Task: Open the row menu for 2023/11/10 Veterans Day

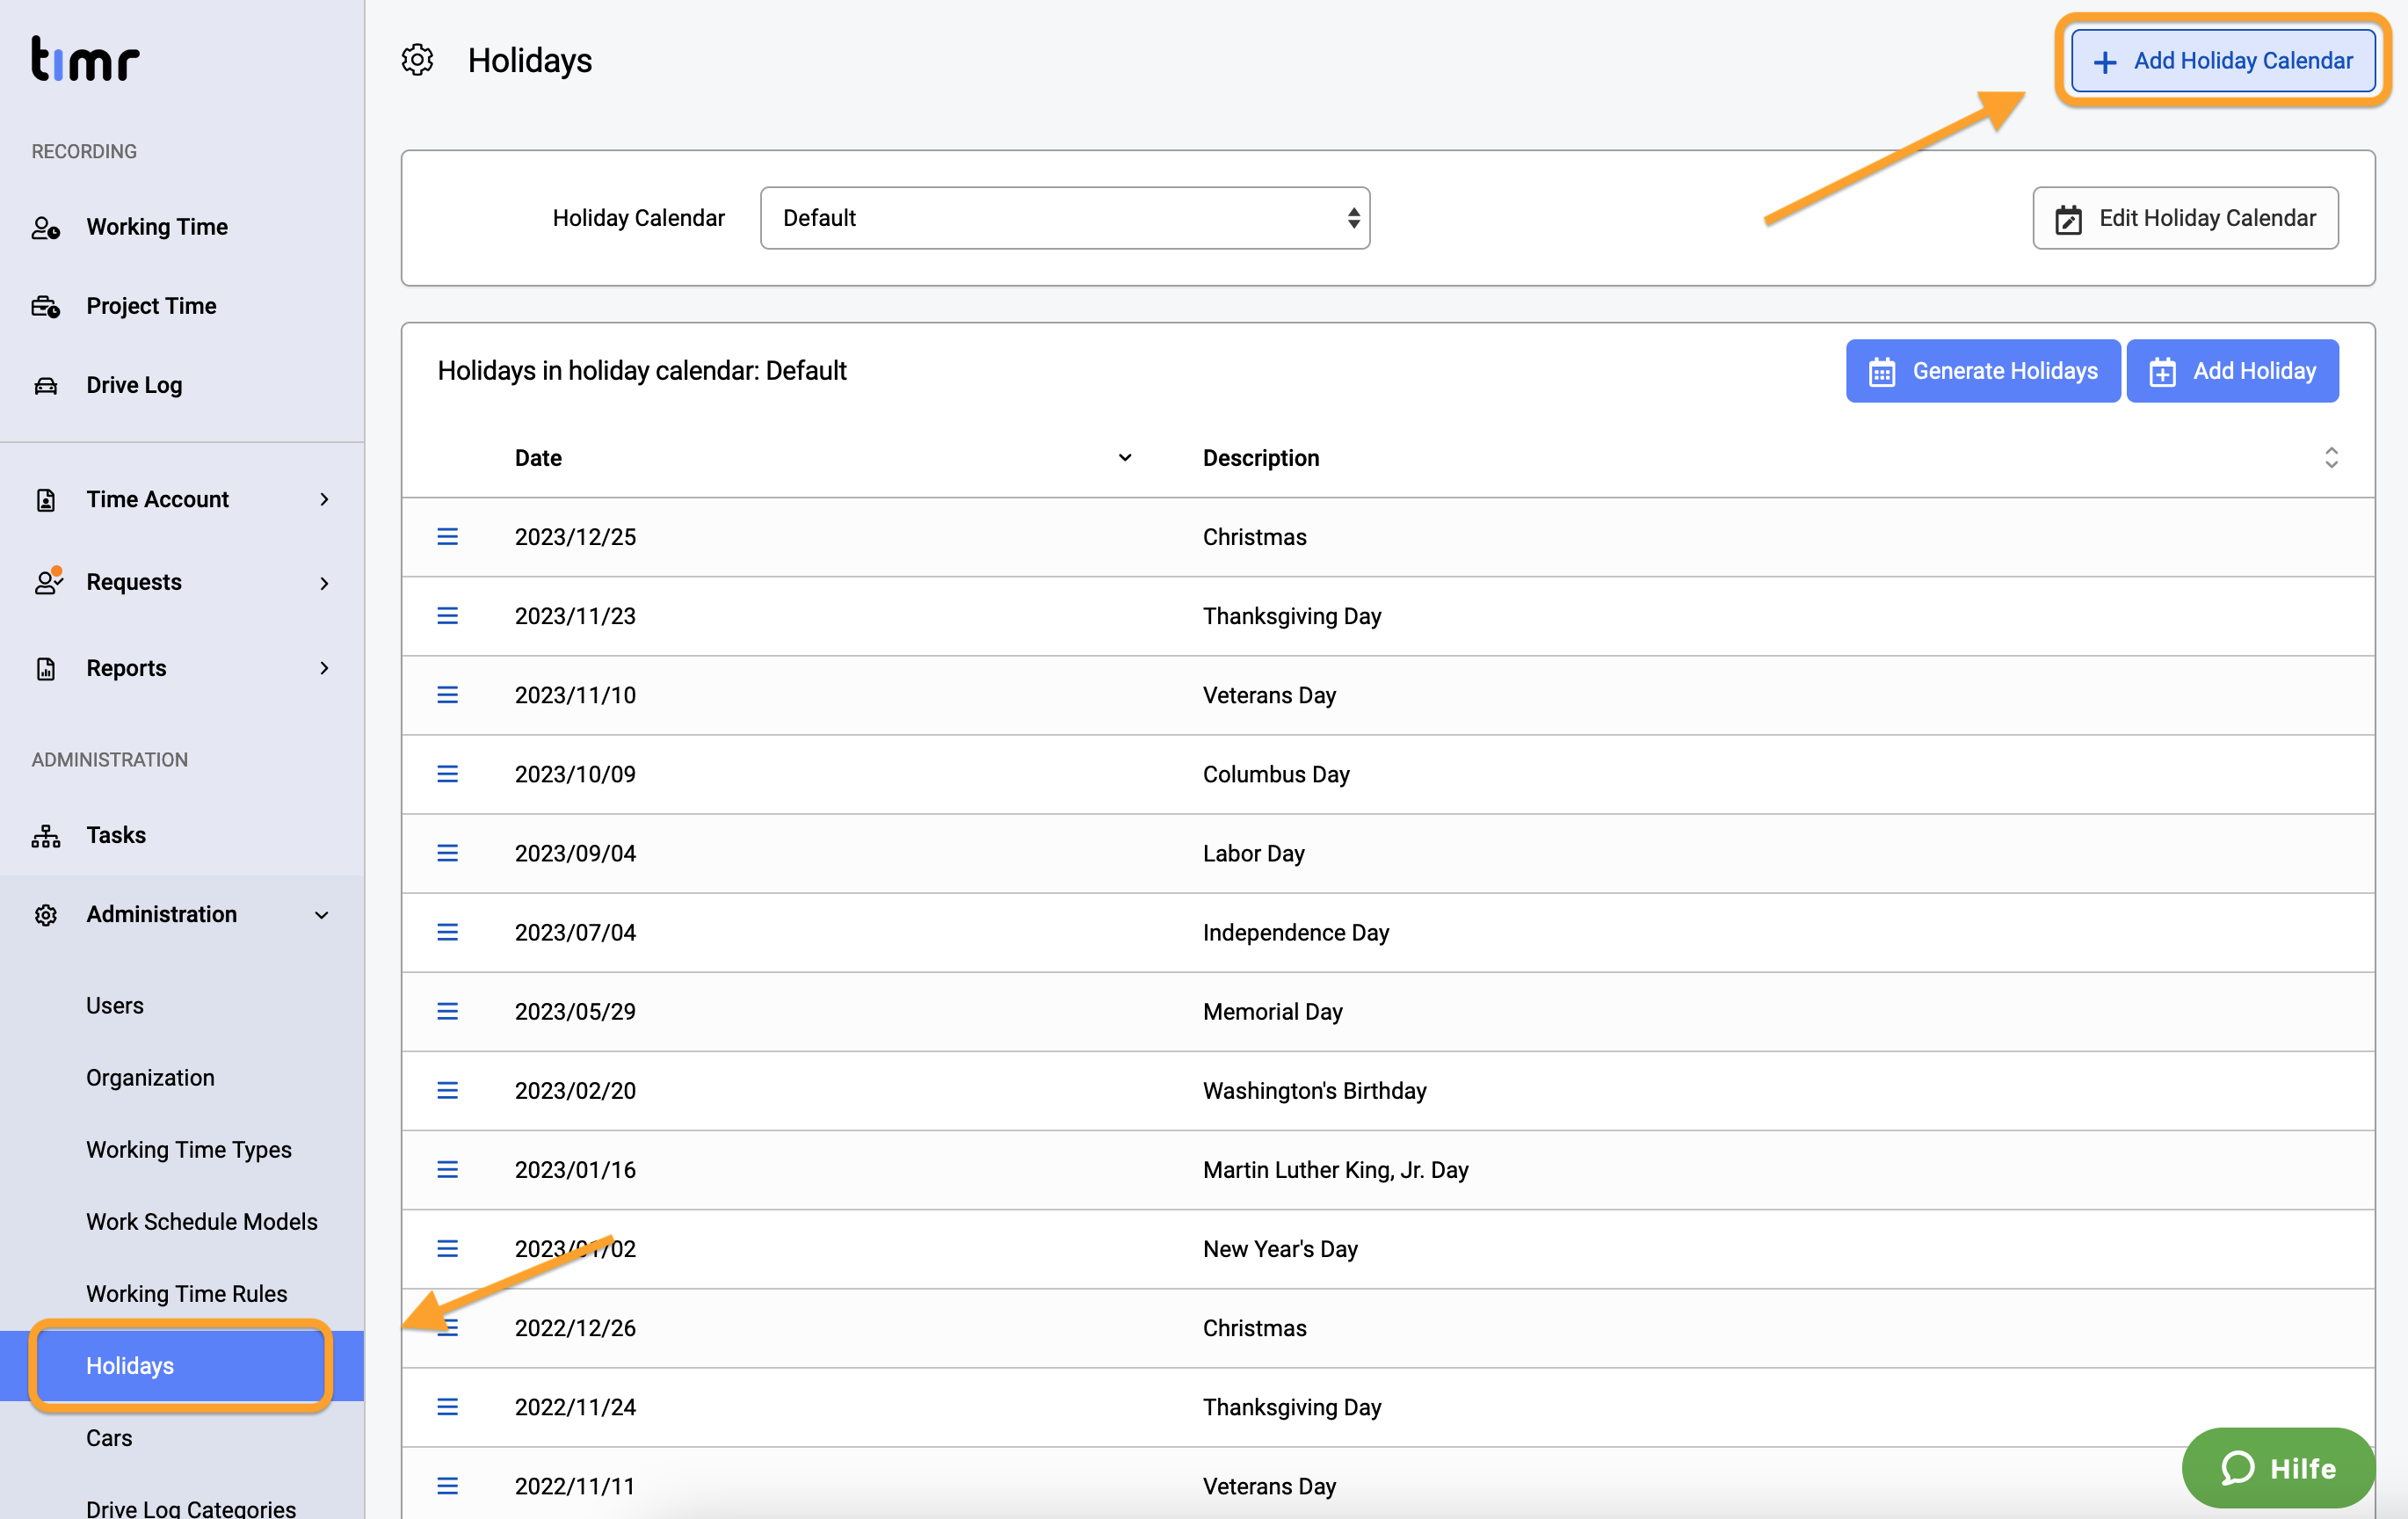Action: point(447,695)
